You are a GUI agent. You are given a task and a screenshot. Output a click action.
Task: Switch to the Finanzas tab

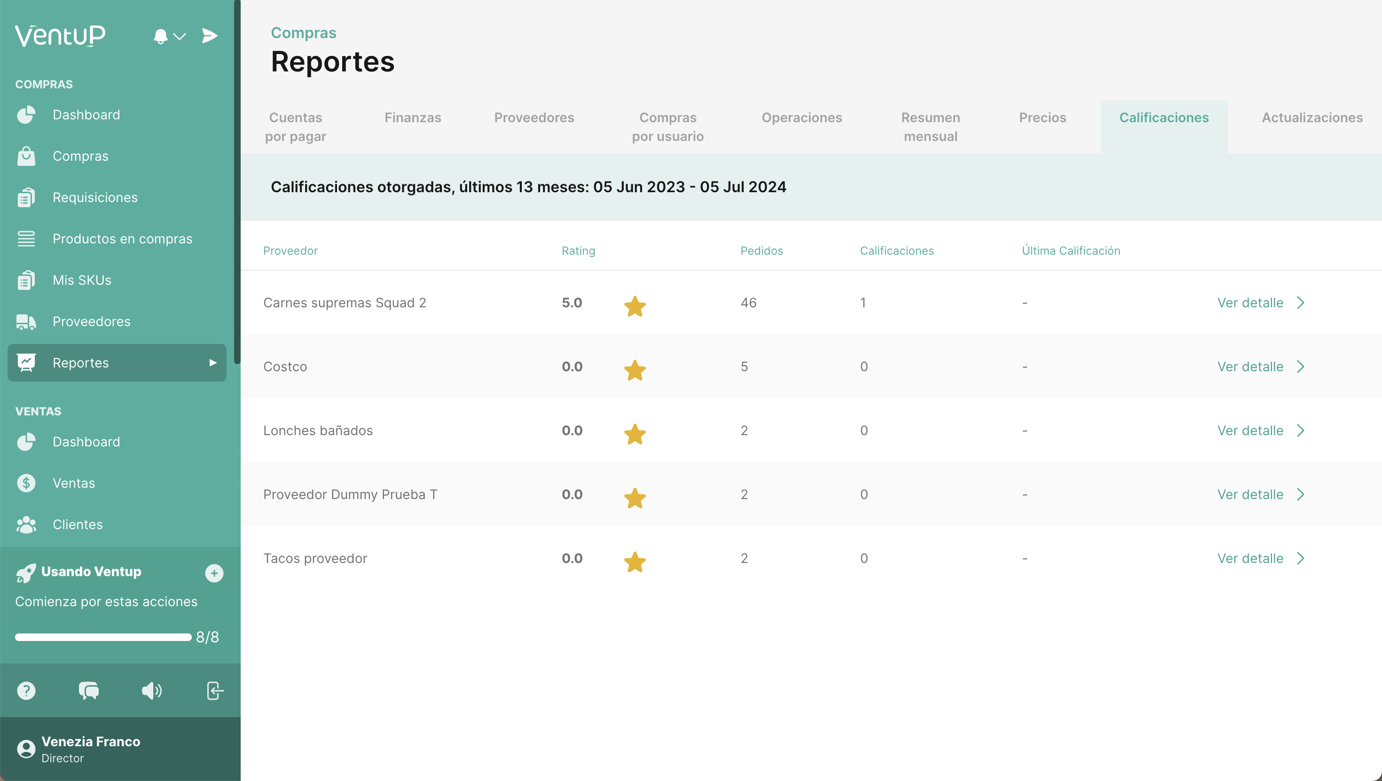(413, 117)
